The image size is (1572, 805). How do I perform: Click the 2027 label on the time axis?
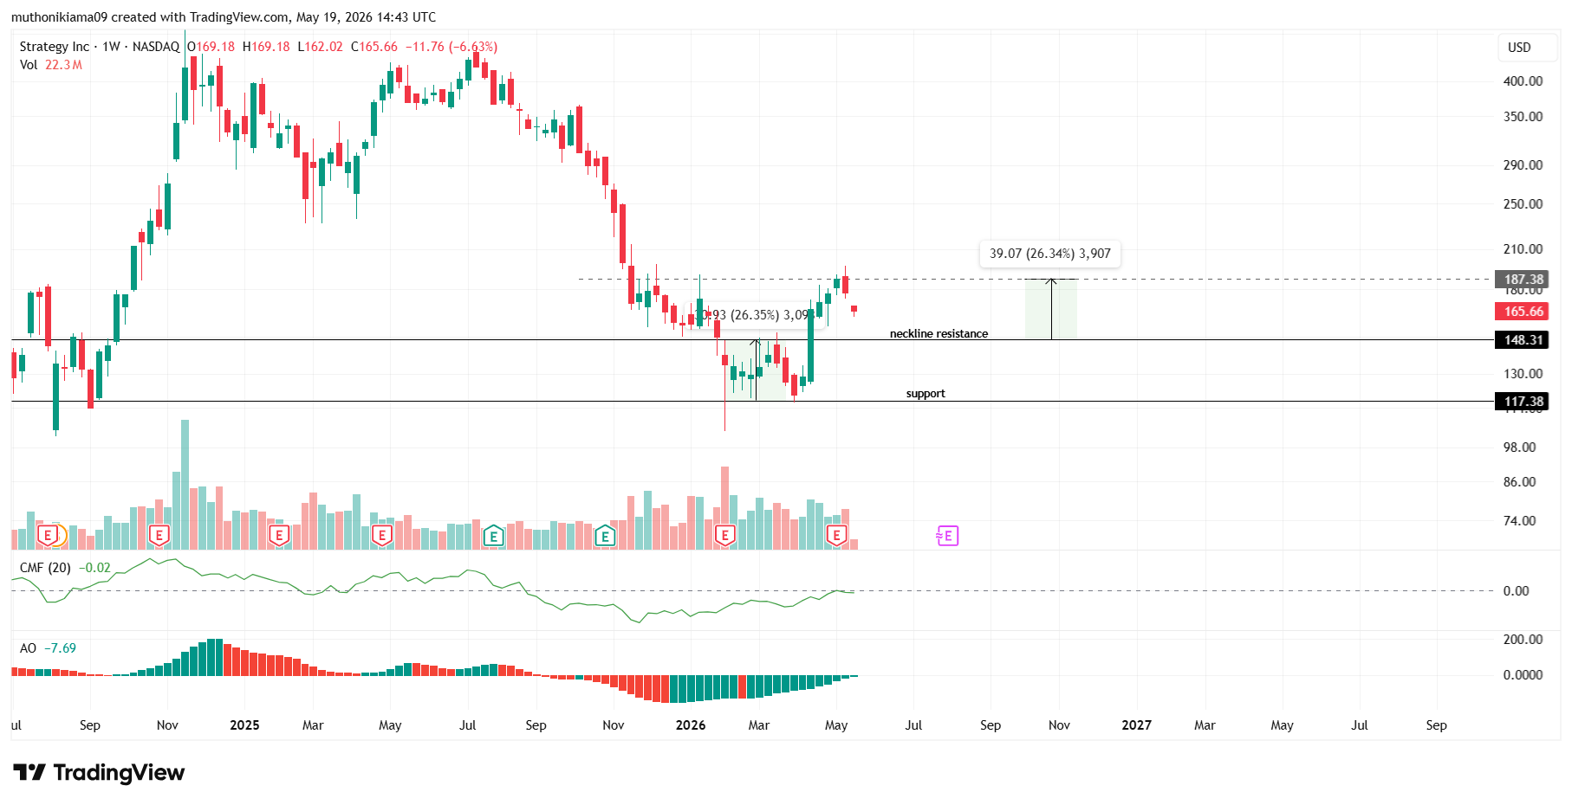click(x=1136, y=725)
